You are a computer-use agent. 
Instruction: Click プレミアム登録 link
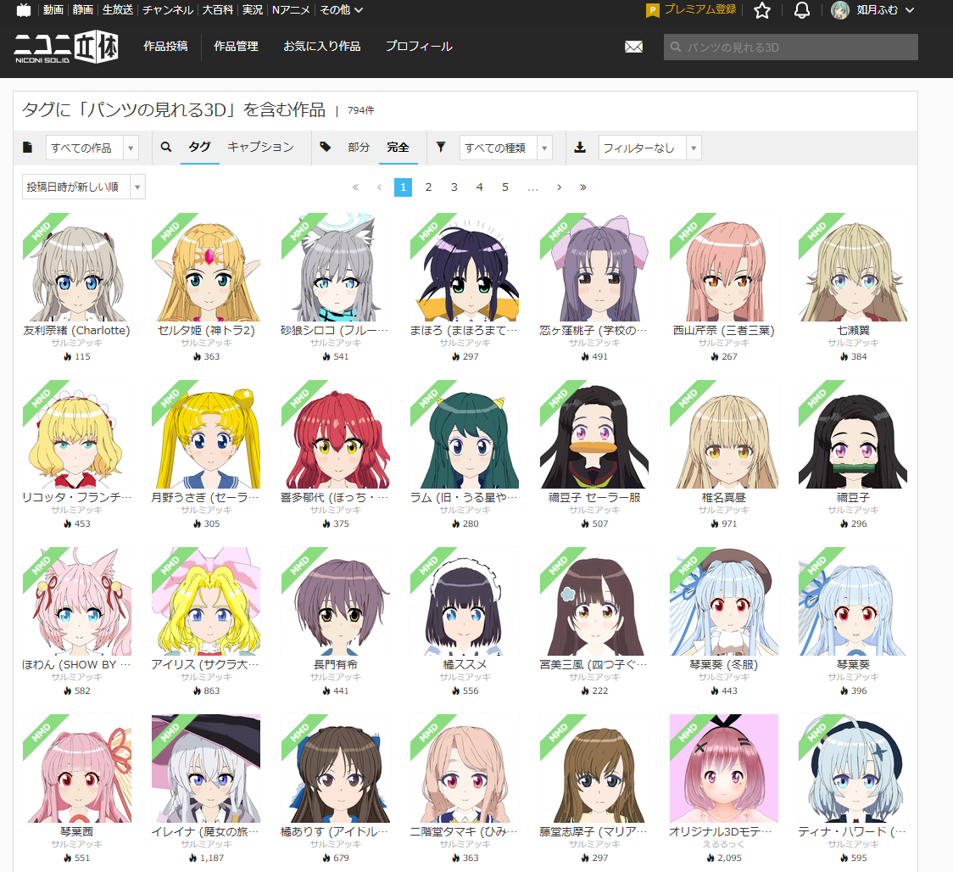700,9
